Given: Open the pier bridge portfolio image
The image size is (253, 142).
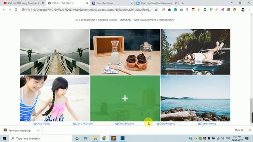Looking at the screenshot, I should tap(55, 52).
